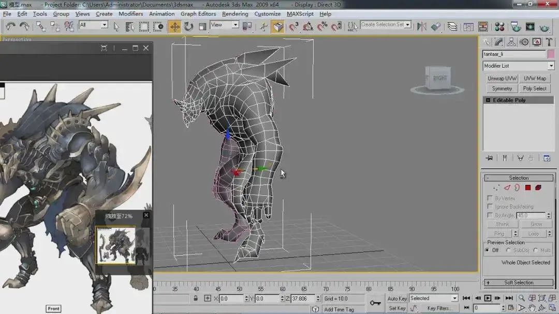Screen dimensions: 559x314
Task: Choose the Select Object arrow tool
Action: (x=116, y=26)
